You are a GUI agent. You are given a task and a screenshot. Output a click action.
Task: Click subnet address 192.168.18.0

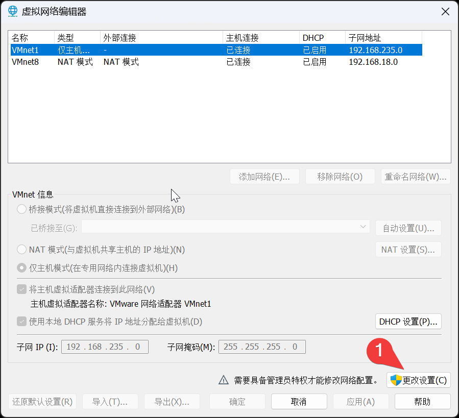click(373, 62)
